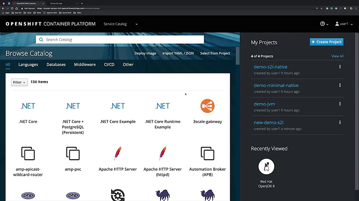Screen dimensions: 359x201
Task: Switch to the CI/CD tab
Action: 109,65
